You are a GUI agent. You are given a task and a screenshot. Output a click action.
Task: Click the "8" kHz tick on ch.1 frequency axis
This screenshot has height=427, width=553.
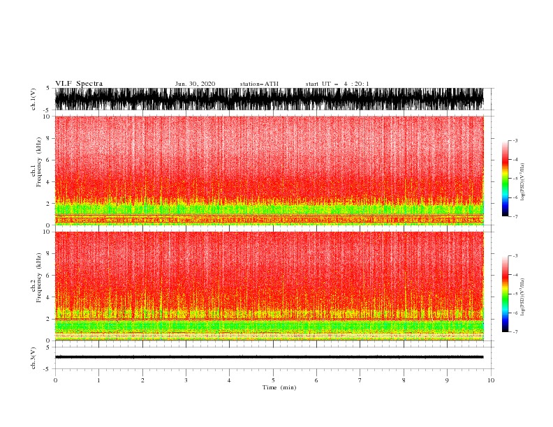(48, 138)
